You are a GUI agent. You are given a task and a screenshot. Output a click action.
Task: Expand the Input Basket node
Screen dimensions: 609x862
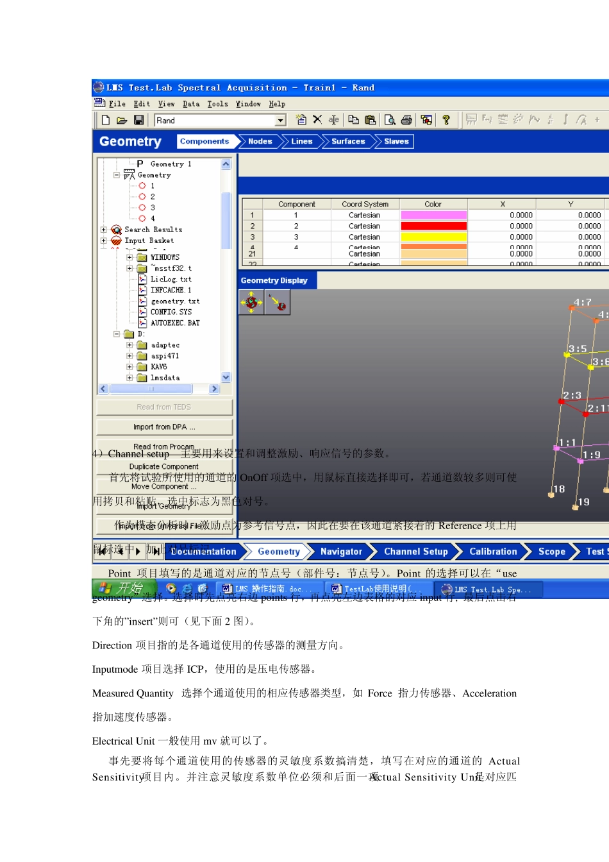click(104, 241)
